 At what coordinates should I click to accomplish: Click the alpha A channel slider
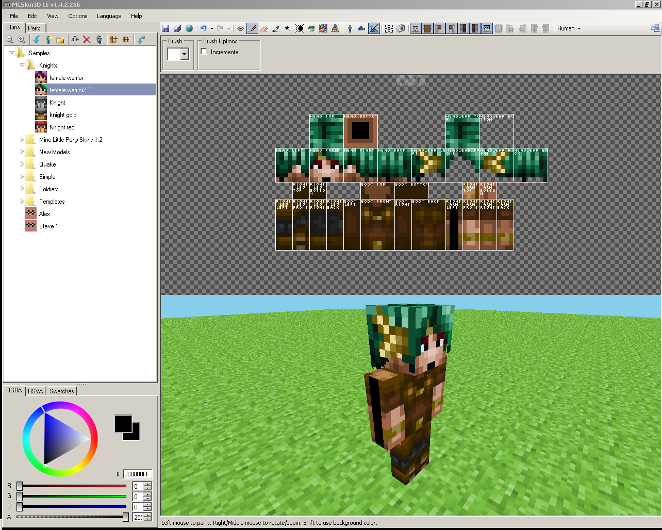72,517
